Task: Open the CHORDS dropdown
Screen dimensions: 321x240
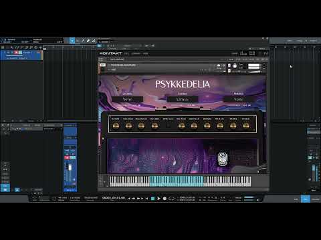Action: tap(127, 99)
